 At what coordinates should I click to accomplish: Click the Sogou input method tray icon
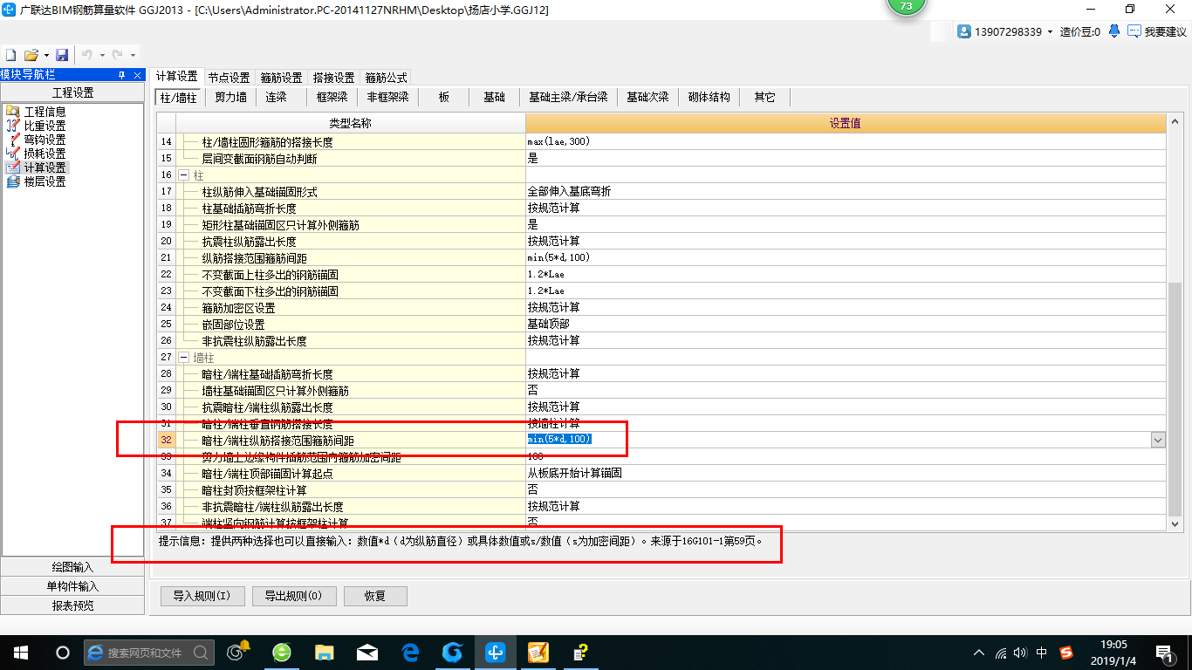click(1066, 653)
